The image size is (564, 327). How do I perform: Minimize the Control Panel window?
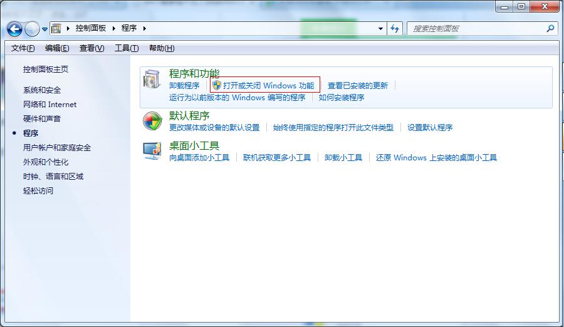click(504, 6)
